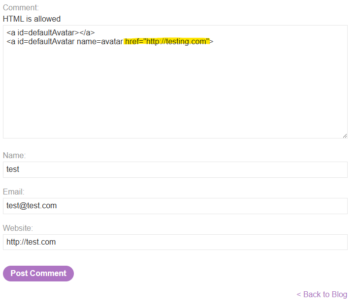The width and height of the screenshot is (358, 305).
Task: Click the 'Email:' label
Action: tap(13, 192)
